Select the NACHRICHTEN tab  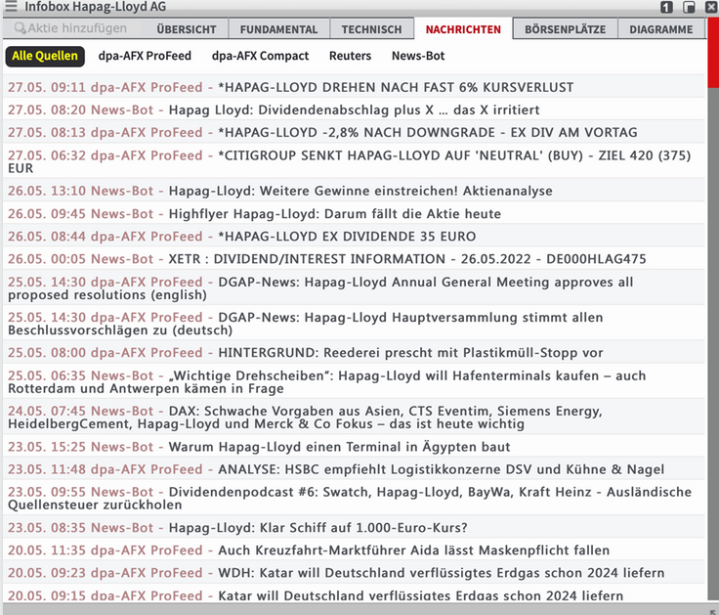[463, 29]
